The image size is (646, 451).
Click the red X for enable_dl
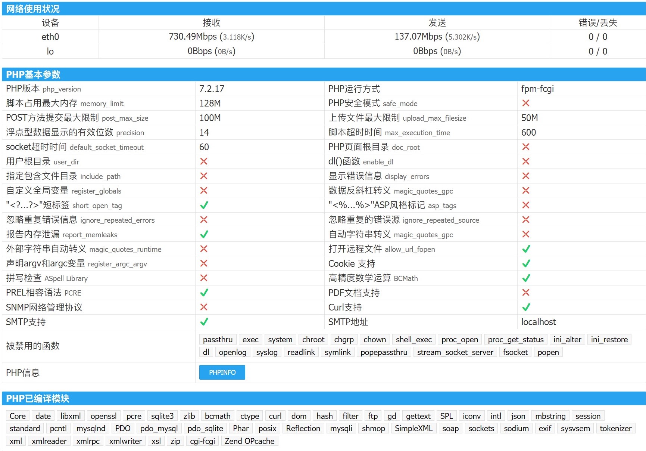click(525, 161)
